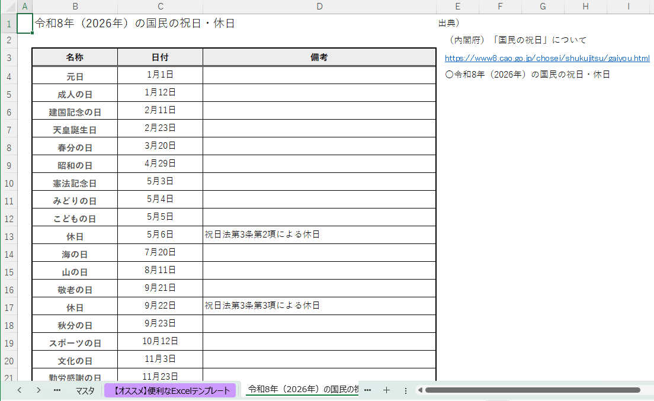654x401 pixels.
Task: Switch to the マスタ sheet tab
Action: pos(85,390)
